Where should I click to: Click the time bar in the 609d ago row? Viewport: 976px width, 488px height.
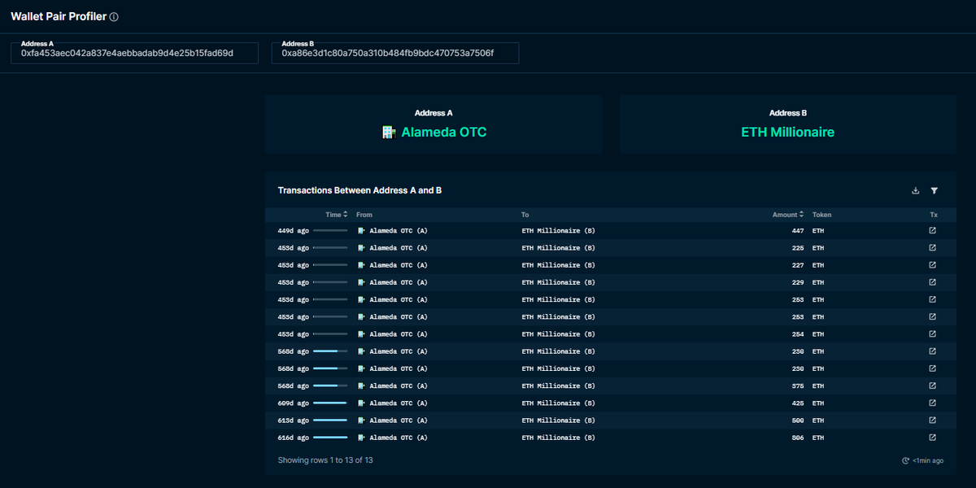(330, 403)
